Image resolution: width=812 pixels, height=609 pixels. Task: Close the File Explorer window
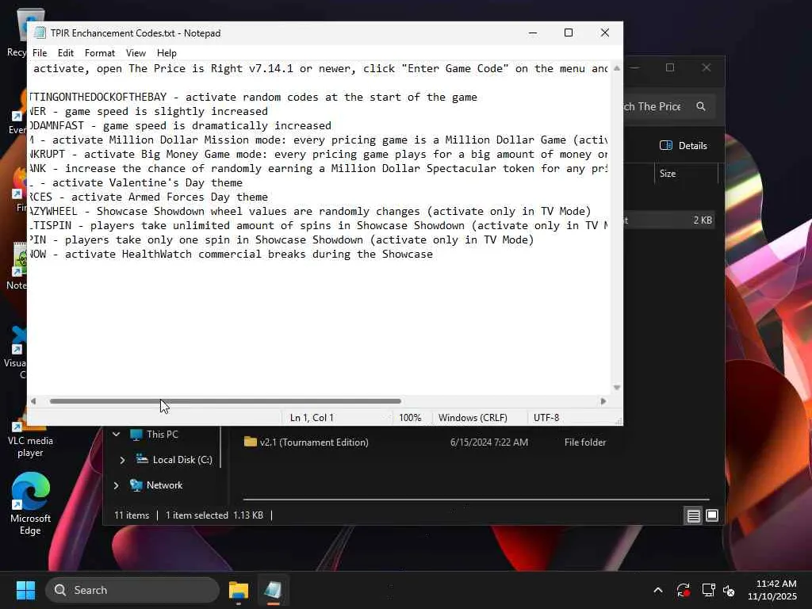706,67
